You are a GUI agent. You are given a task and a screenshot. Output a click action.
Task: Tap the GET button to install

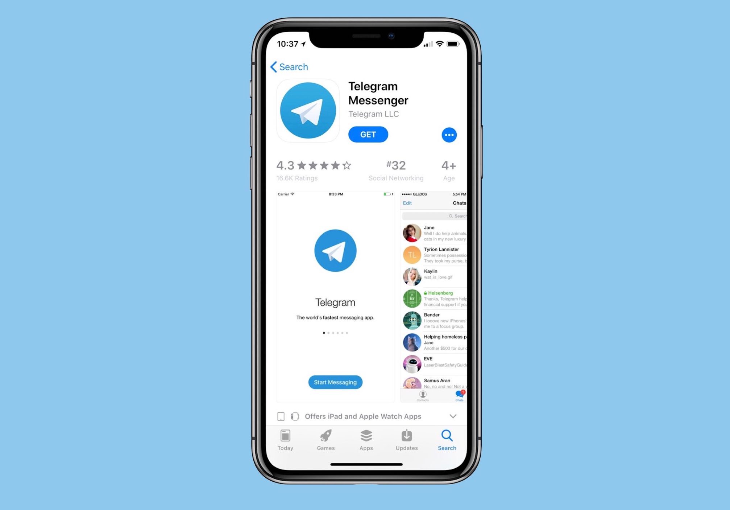coord(368,134)
